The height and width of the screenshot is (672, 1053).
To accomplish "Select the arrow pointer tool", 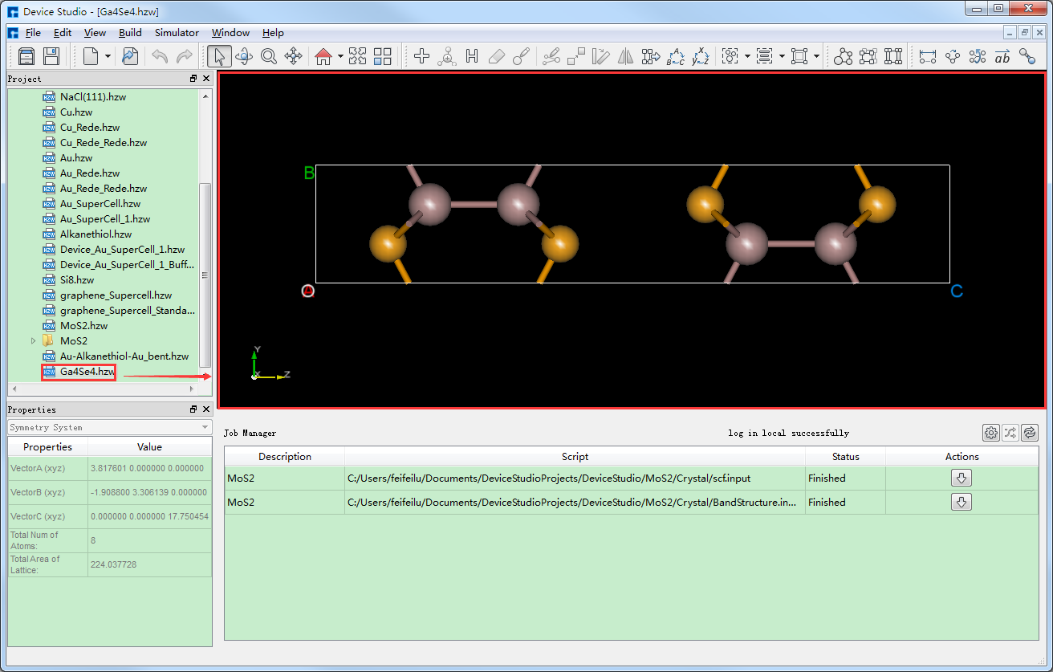I will click(219, 56).
